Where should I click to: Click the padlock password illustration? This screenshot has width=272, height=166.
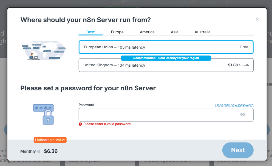pyautogui.click(x=43, y=114)
